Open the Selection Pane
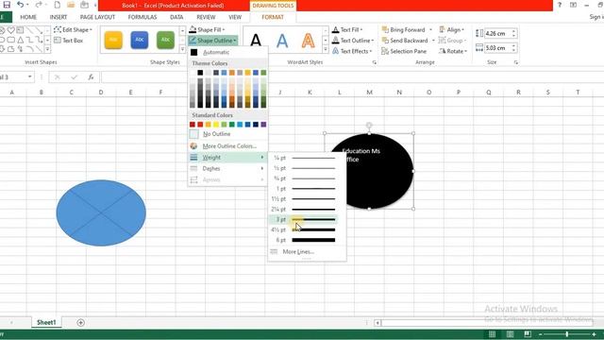The height and width of the screenshot is (340, 604). point(404,51)
